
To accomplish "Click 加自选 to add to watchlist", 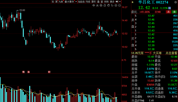I will [81, 2].
